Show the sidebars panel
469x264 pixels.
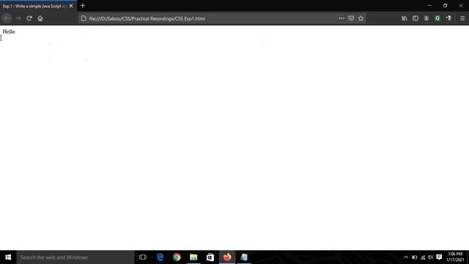point(416,18)
